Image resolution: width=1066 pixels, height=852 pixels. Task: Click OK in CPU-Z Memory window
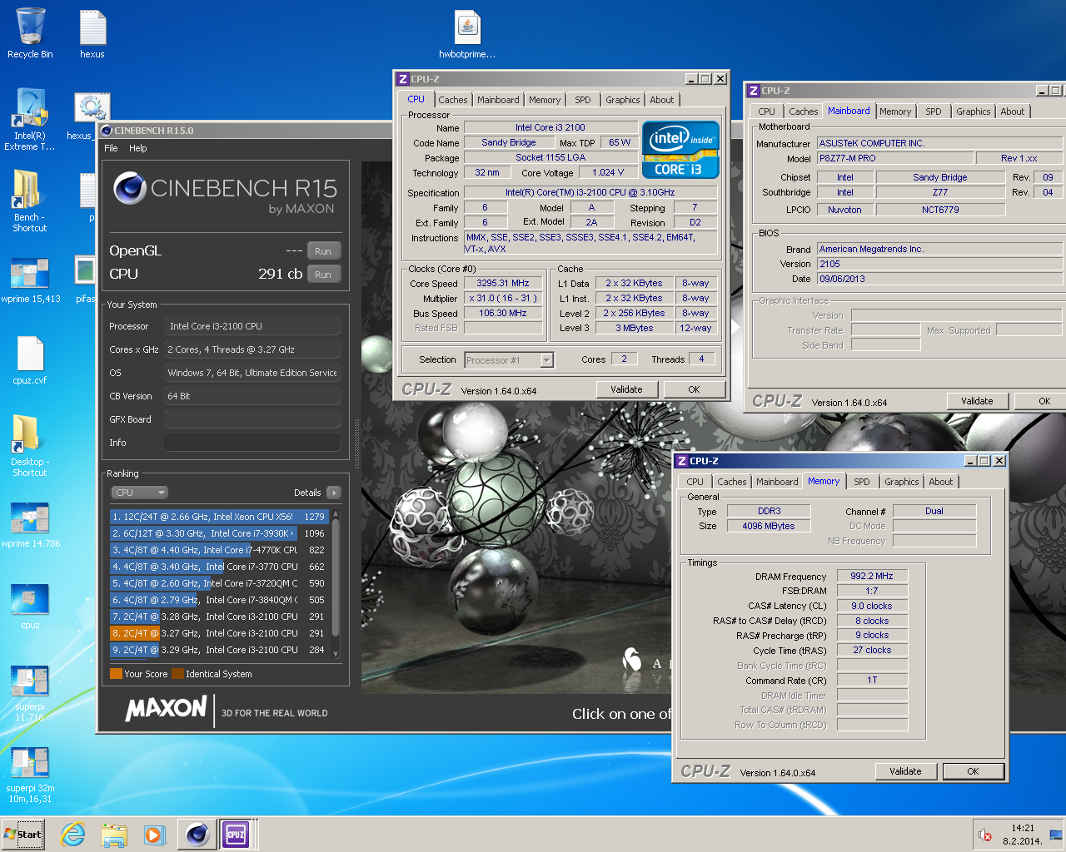[x=973, y=771]
